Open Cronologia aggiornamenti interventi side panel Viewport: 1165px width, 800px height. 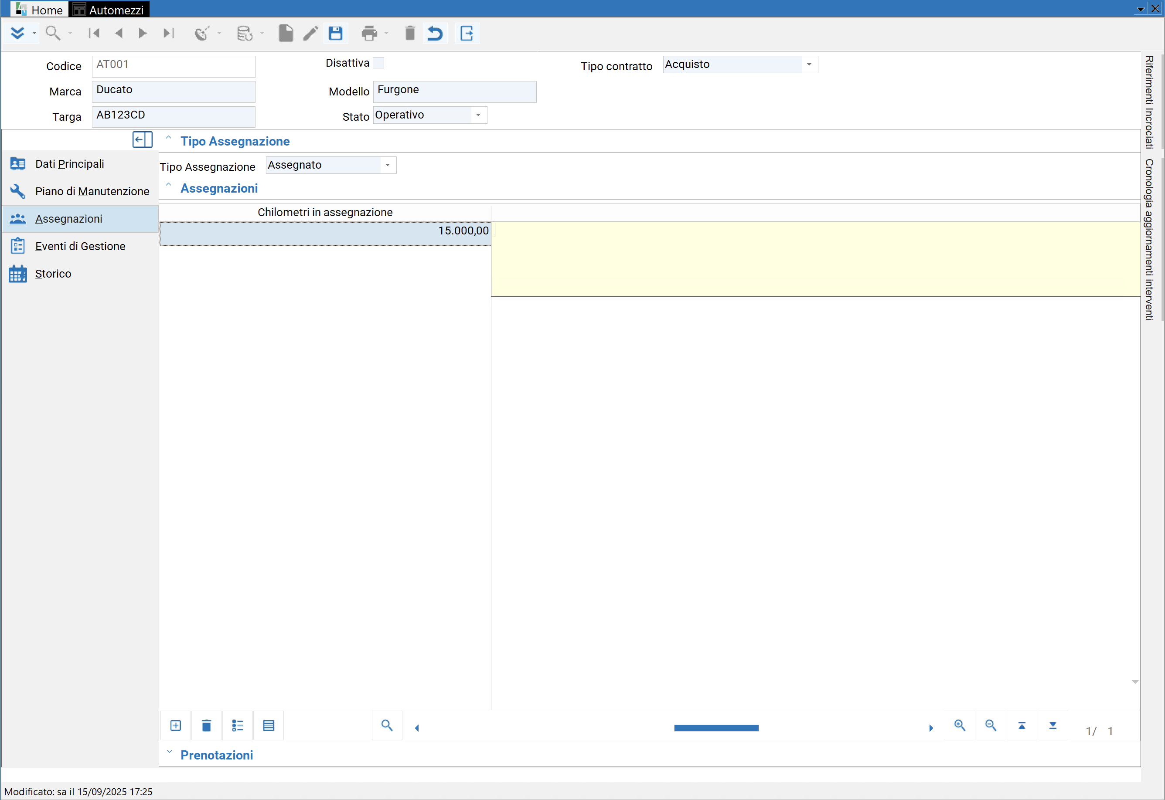coord(1149,240)
